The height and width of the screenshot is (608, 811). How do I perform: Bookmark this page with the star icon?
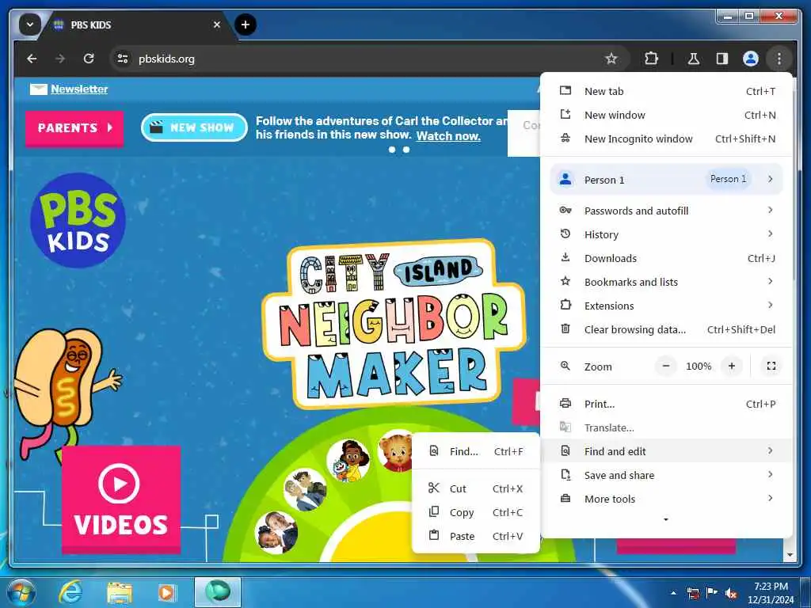click(x=611, y=59)
